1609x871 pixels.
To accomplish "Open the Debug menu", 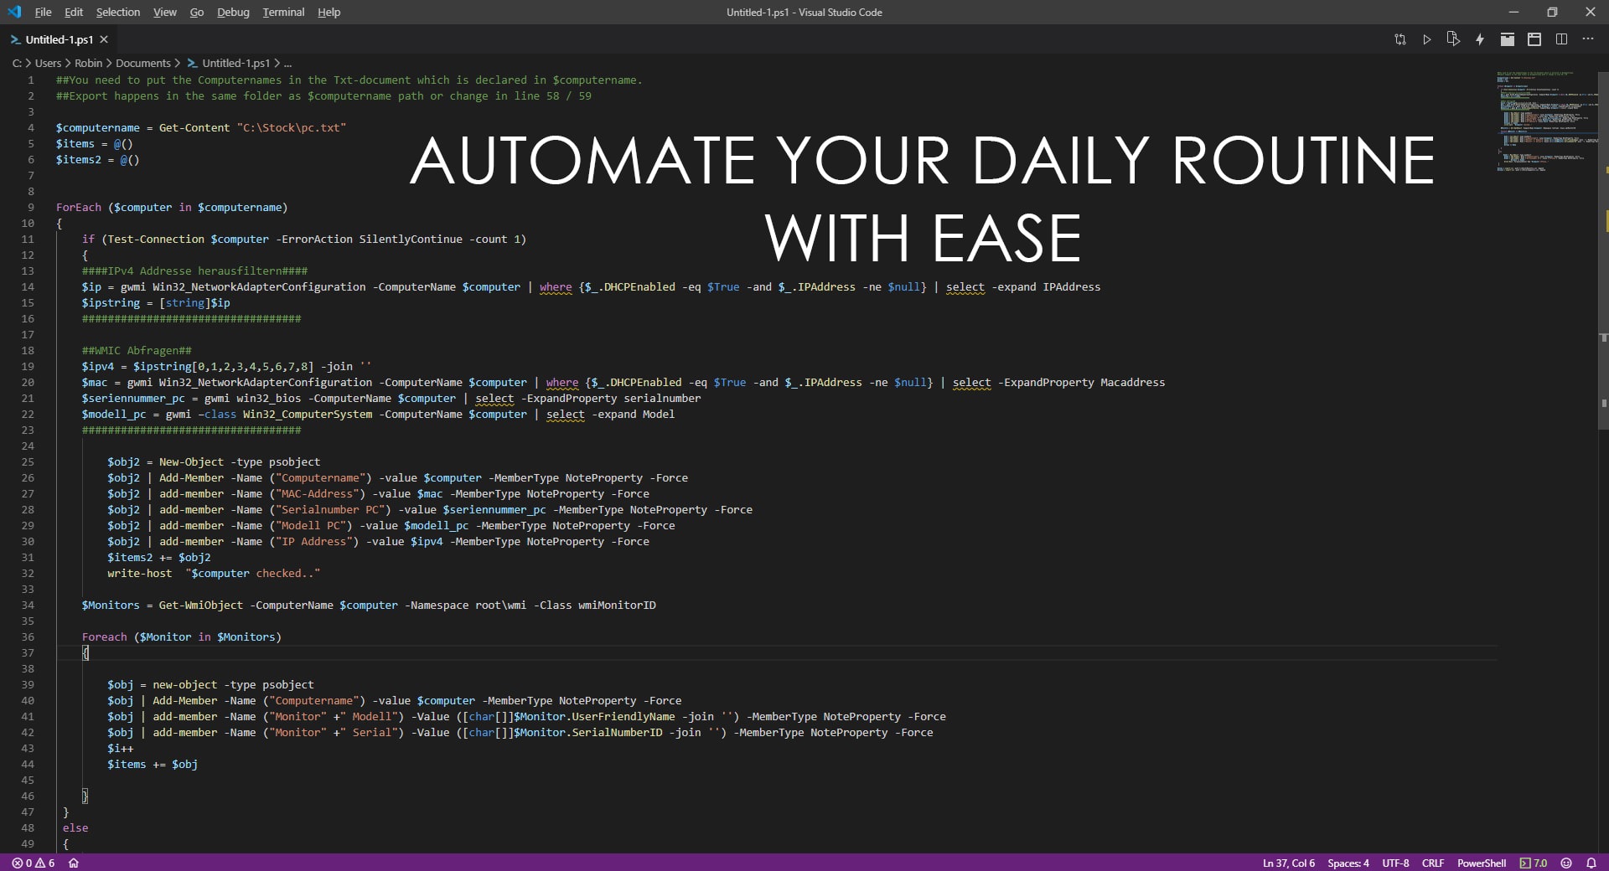I will (x=233, y=12).
